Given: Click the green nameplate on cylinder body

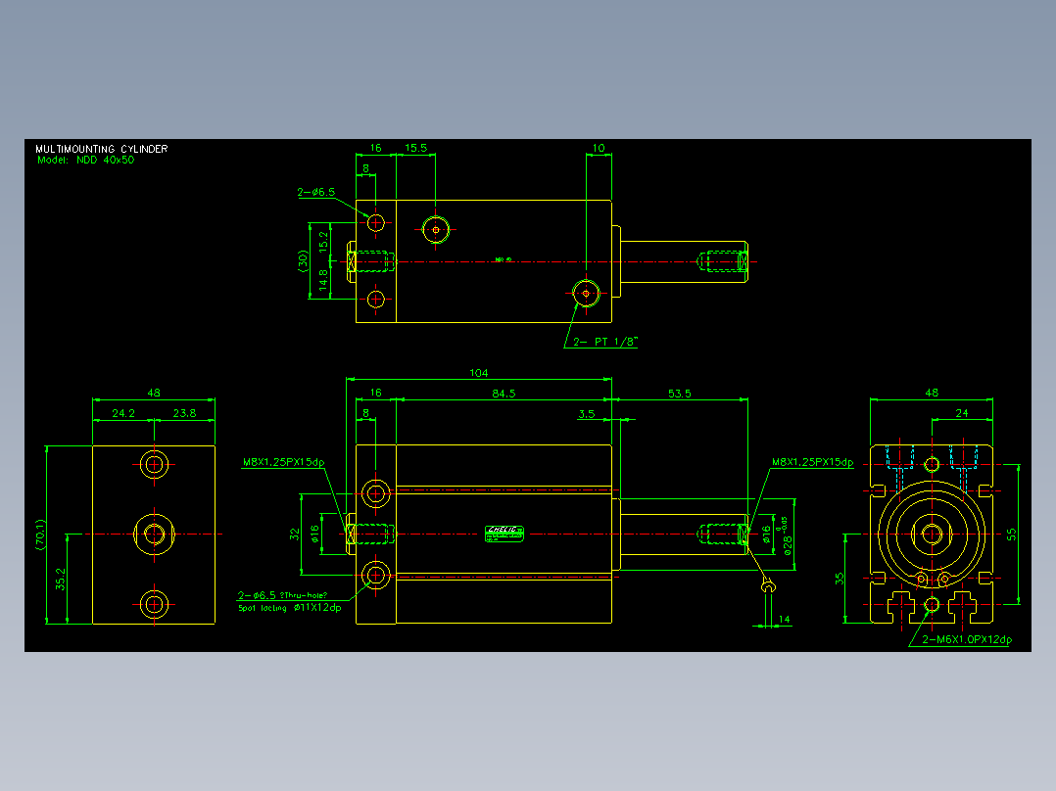Looking at the screenshot, I should [504, 534].
